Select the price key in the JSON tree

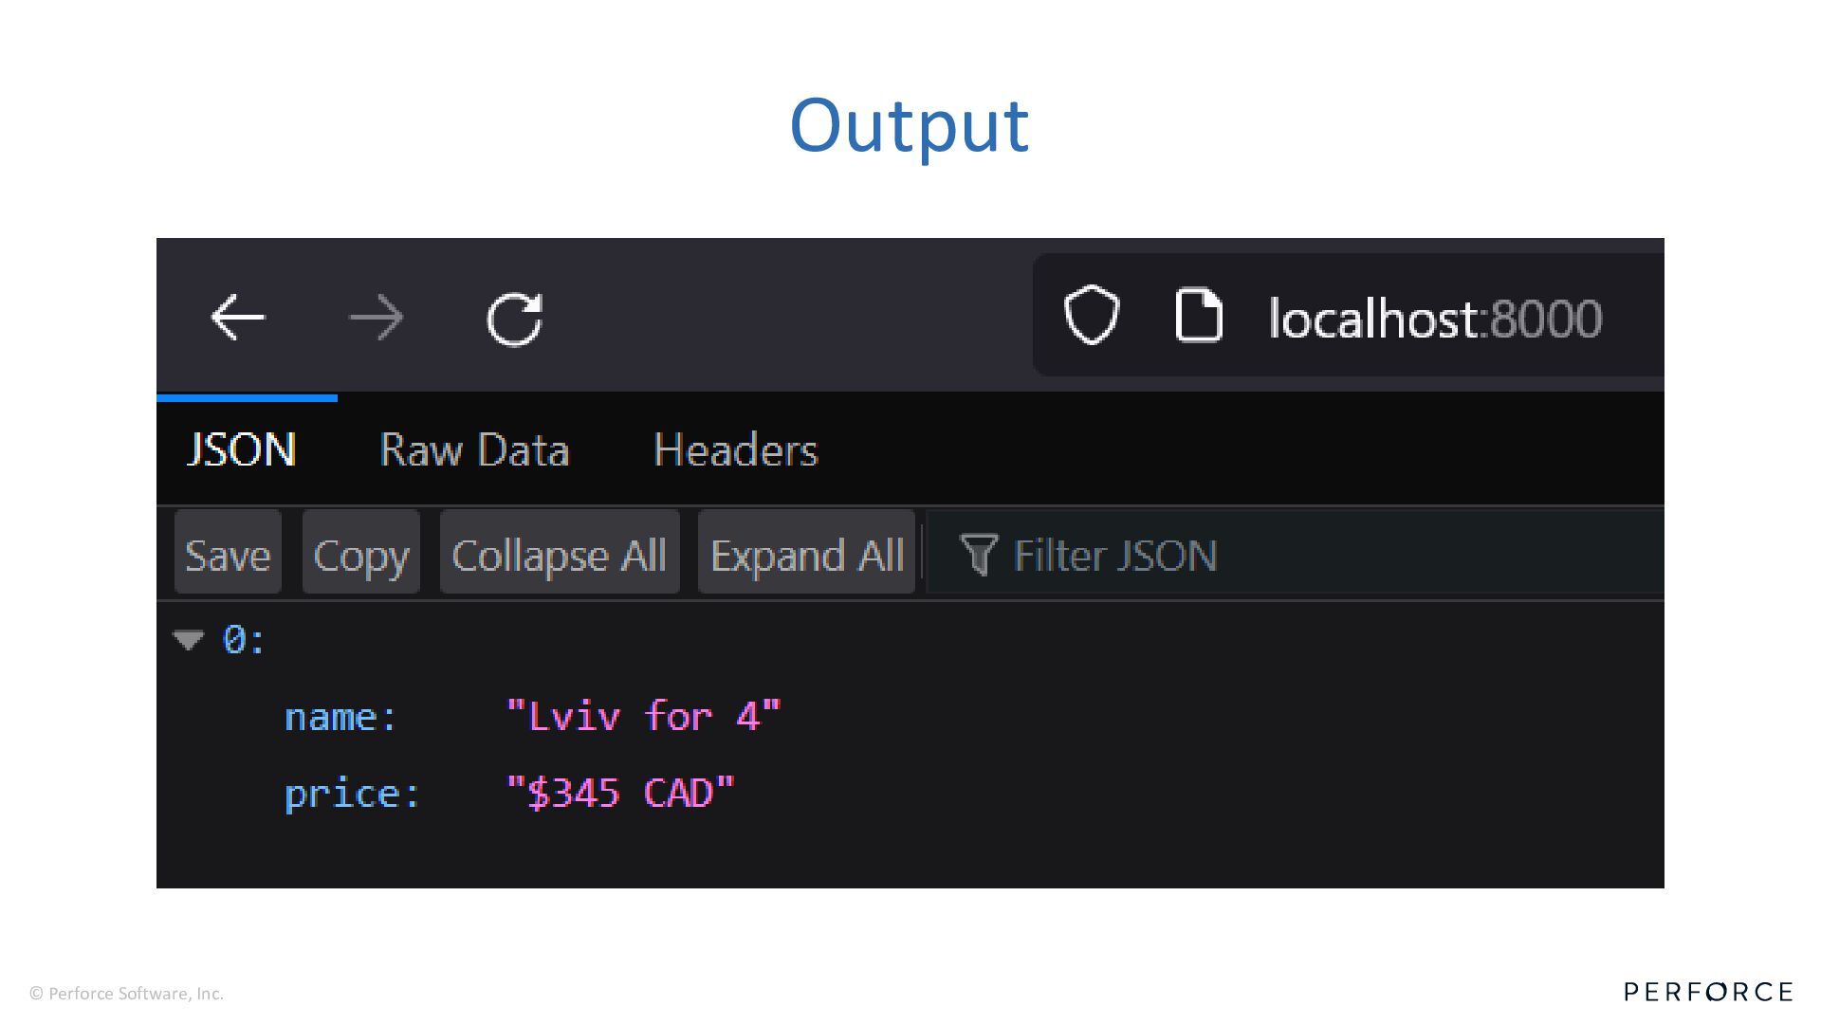pos(352,794)
